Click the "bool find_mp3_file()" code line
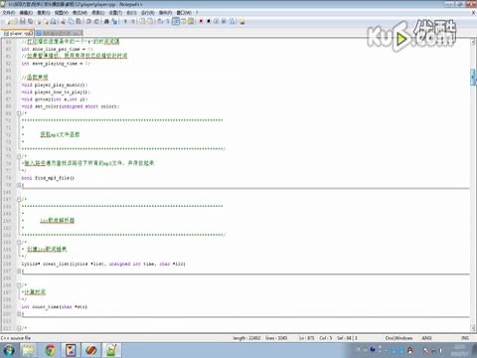477x358 pixels. (48, 178)
